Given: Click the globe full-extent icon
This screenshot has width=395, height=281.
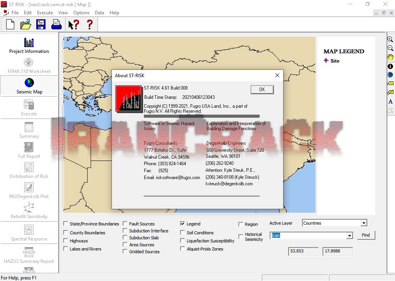Looking at the screenshot, I should pos(390,75).
